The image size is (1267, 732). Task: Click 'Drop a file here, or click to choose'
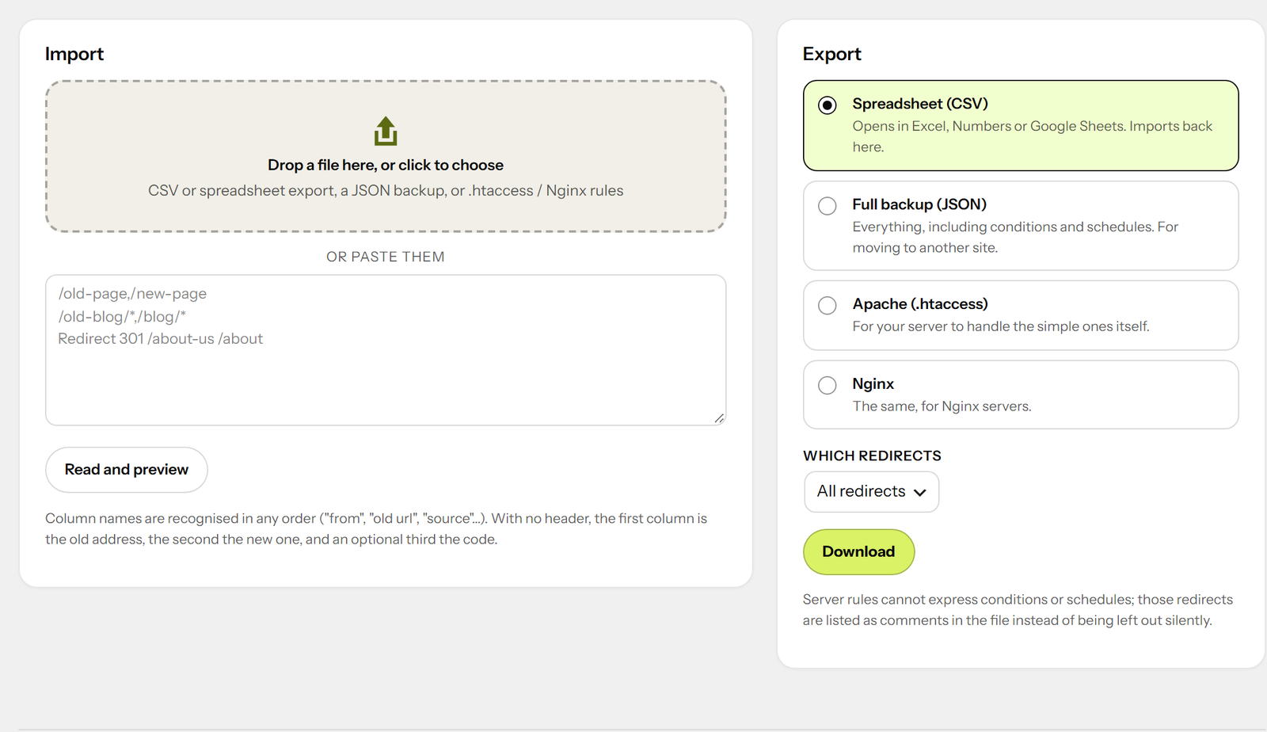386,165
